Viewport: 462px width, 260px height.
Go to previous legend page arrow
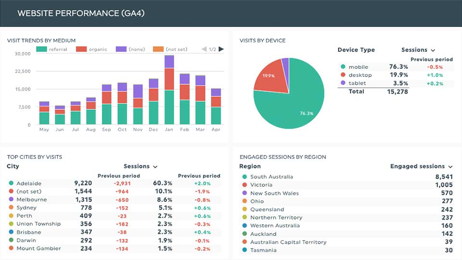204,49
